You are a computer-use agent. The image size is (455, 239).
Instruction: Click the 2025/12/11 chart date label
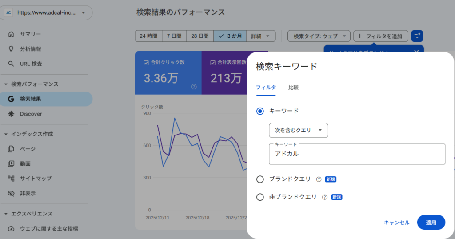(x=157, y=218)
